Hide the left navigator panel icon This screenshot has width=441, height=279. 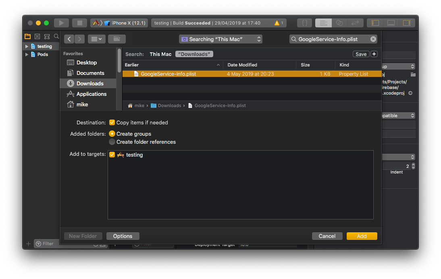(x=375, y=23)
